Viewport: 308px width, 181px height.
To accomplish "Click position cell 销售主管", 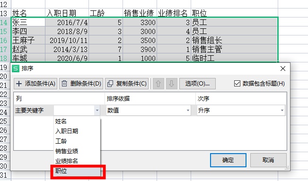I will [x=235, y=49].
